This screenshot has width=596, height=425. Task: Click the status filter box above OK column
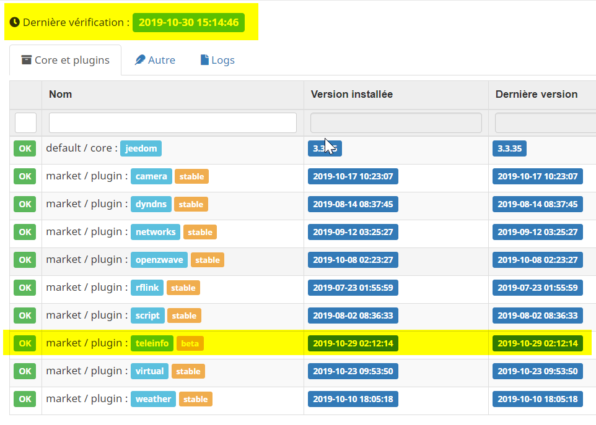point(25,123)
